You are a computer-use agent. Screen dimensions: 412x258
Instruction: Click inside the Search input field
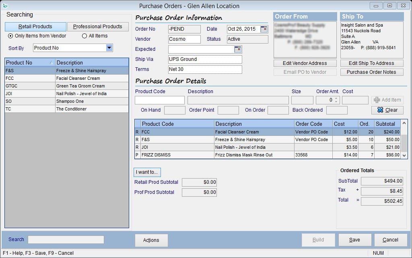click(x=66, y=239)
